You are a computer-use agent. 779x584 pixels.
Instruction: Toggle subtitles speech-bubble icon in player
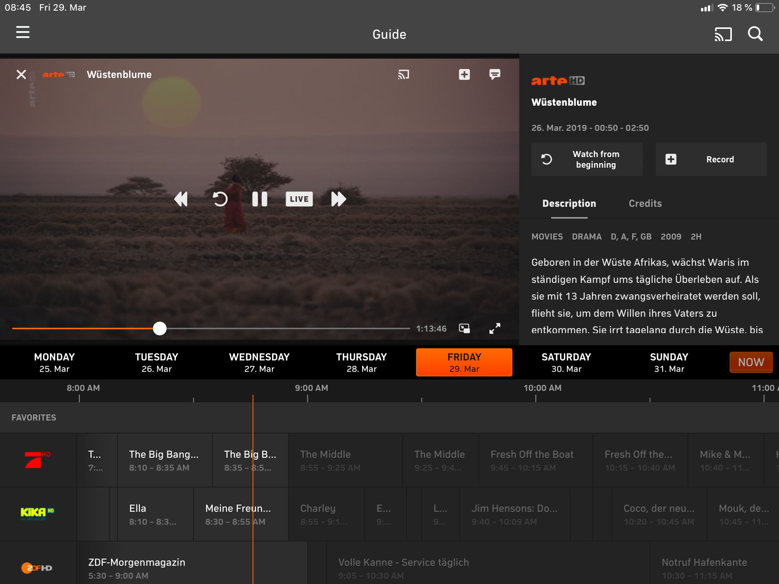point(494,75)
